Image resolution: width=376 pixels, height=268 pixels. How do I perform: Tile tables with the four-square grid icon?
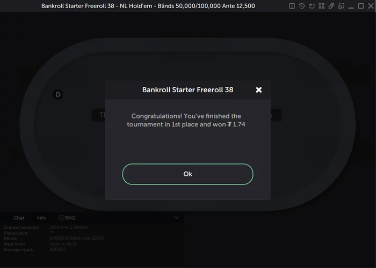coord(322,6)
